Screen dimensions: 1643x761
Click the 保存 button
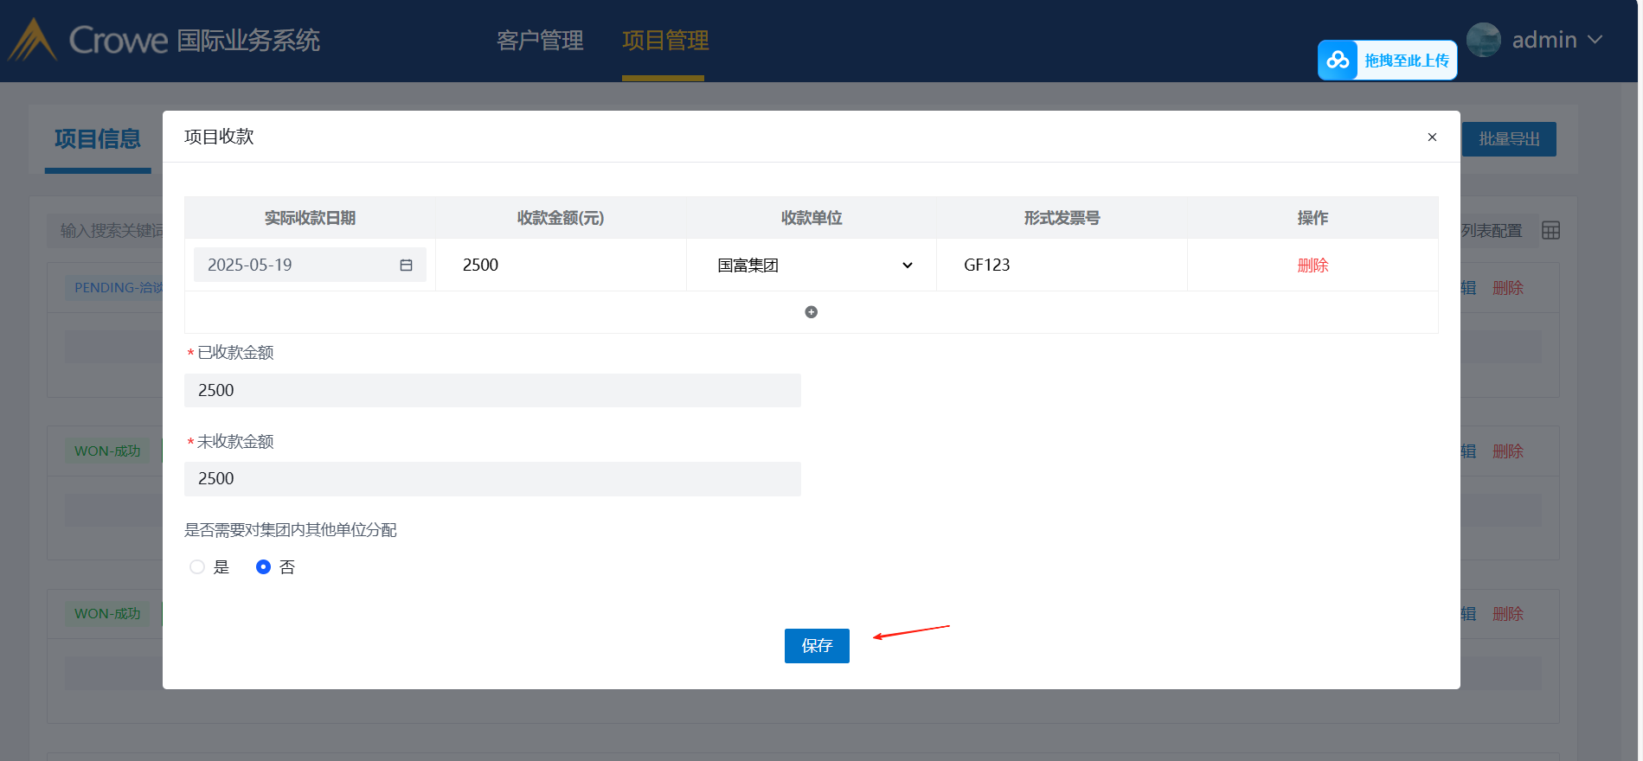817,646
